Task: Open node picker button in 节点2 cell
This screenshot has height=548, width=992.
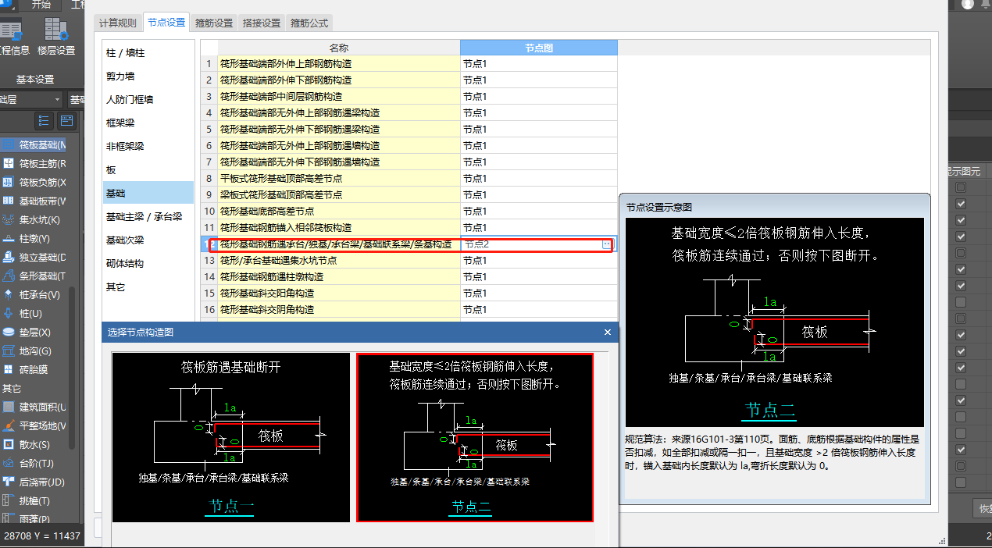Action: click(x=607, y=244)
